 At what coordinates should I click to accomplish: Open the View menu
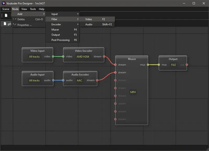pos(24,9)
